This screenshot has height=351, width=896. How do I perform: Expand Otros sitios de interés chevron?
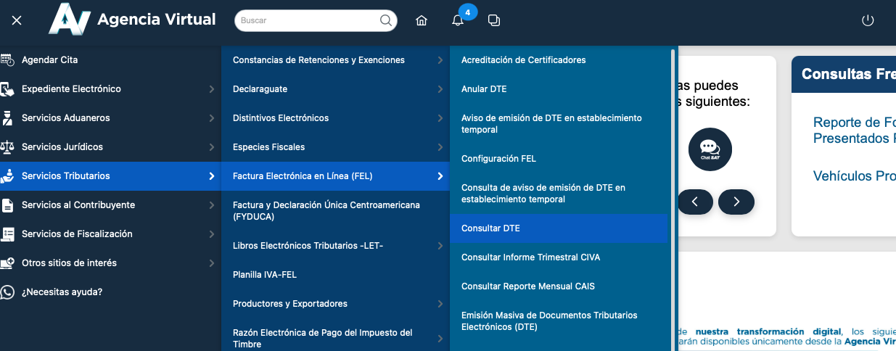pos(211,263)
